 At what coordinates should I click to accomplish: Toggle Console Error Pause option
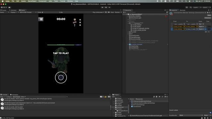tap(16, 97)
